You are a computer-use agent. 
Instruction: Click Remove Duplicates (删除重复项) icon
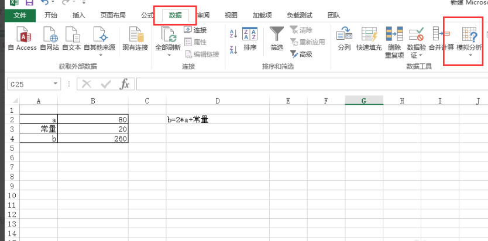tap(394, 42)
